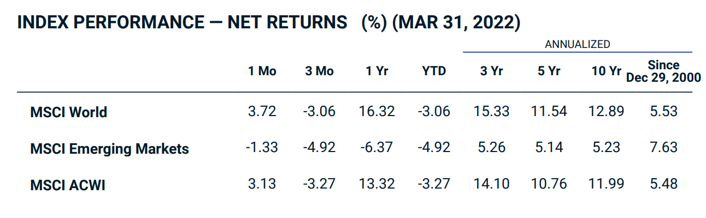Click the Since Dec 29, 2000 header
706x218 pixels.
[663, 71]
